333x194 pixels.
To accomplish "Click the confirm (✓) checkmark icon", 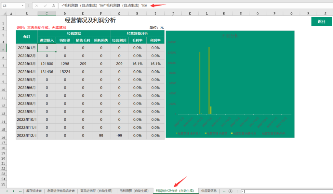I will (45, 5).
